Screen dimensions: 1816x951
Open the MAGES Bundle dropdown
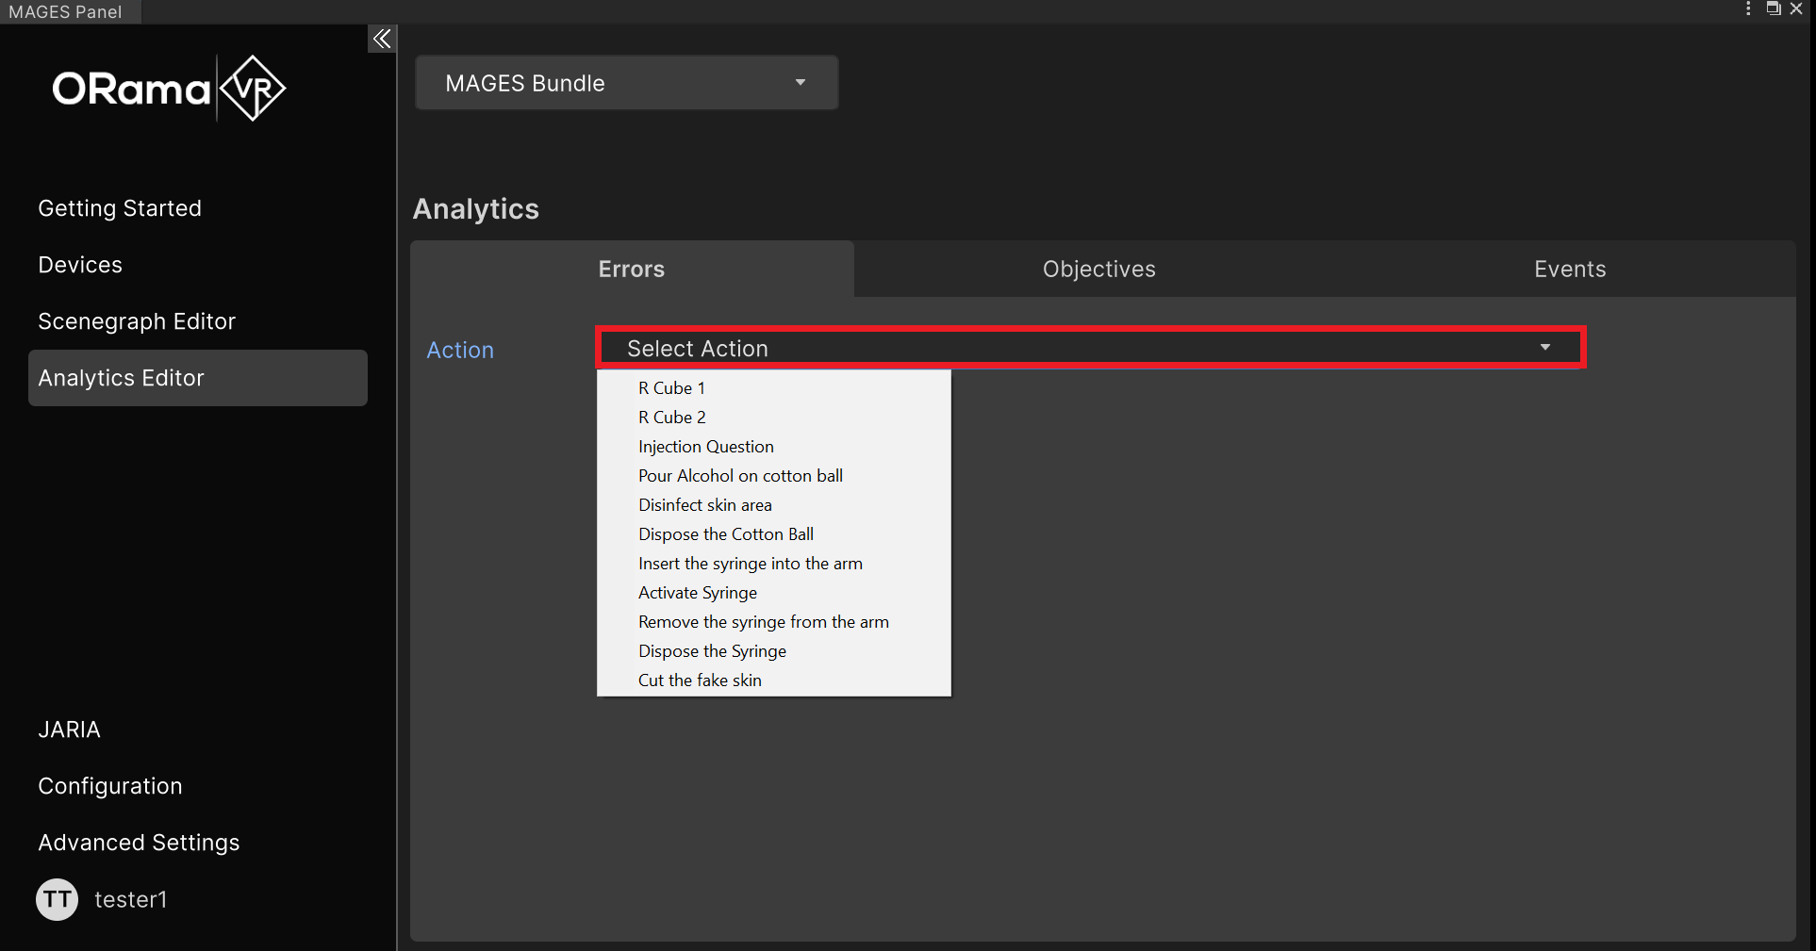click(x=625, y=82)
